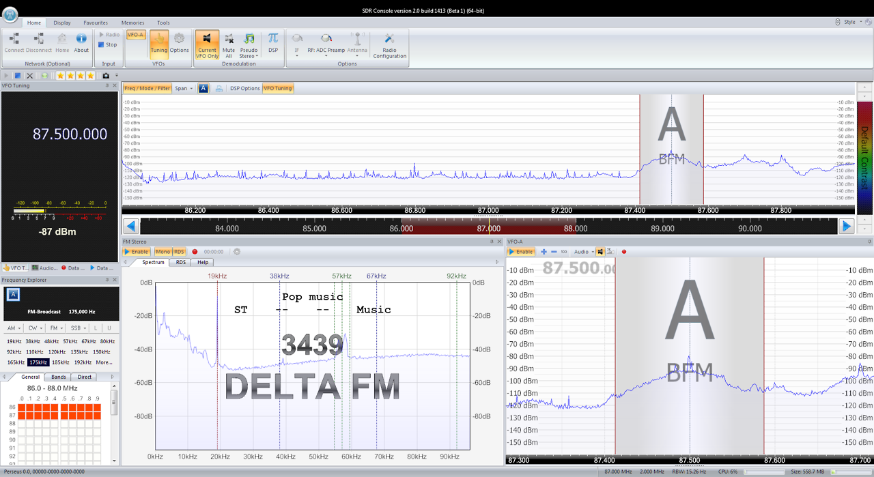The image size is (874, 477).
Task: Start recording in FM Stereo panel
Action: point(195,252)
